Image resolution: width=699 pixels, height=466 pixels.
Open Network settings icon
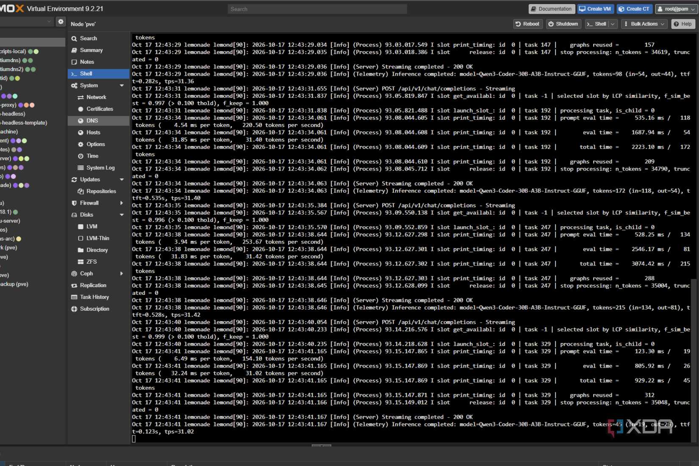point(80,97)
